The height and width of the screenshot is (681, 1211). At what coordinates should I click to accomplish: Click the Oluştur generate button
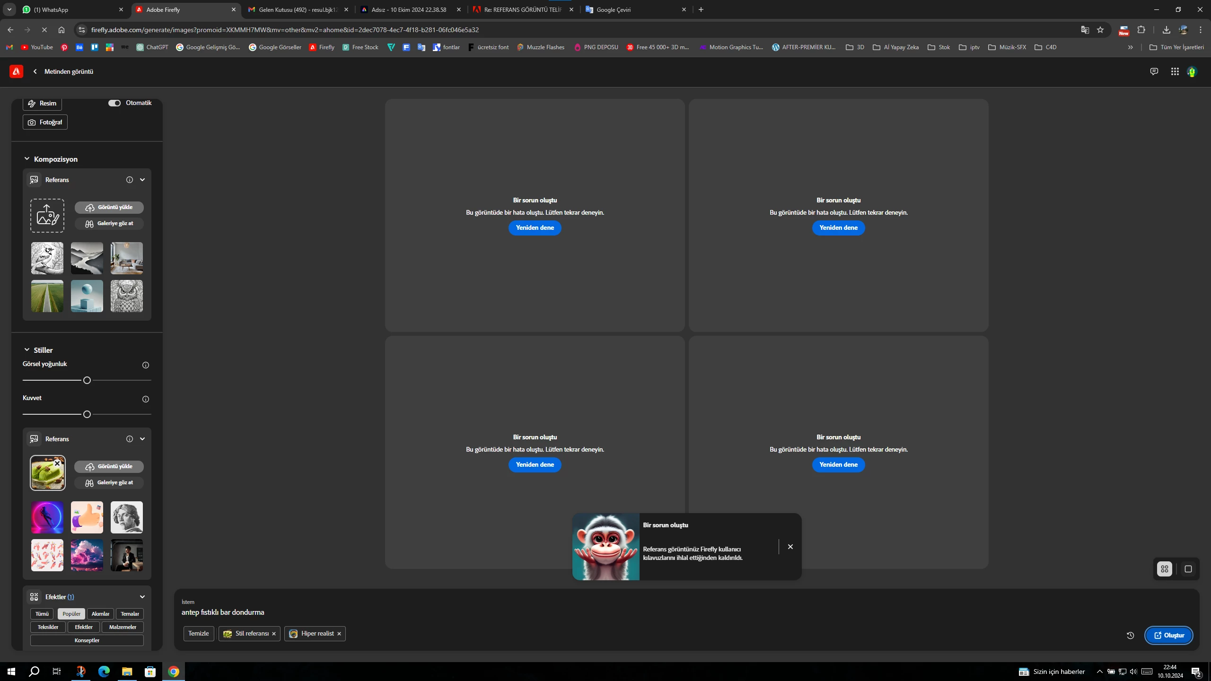(x=1169, y=635)
